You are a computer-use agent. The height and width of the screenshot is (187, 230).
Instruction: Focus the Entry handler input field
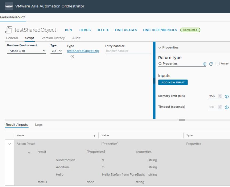[128, 51]
